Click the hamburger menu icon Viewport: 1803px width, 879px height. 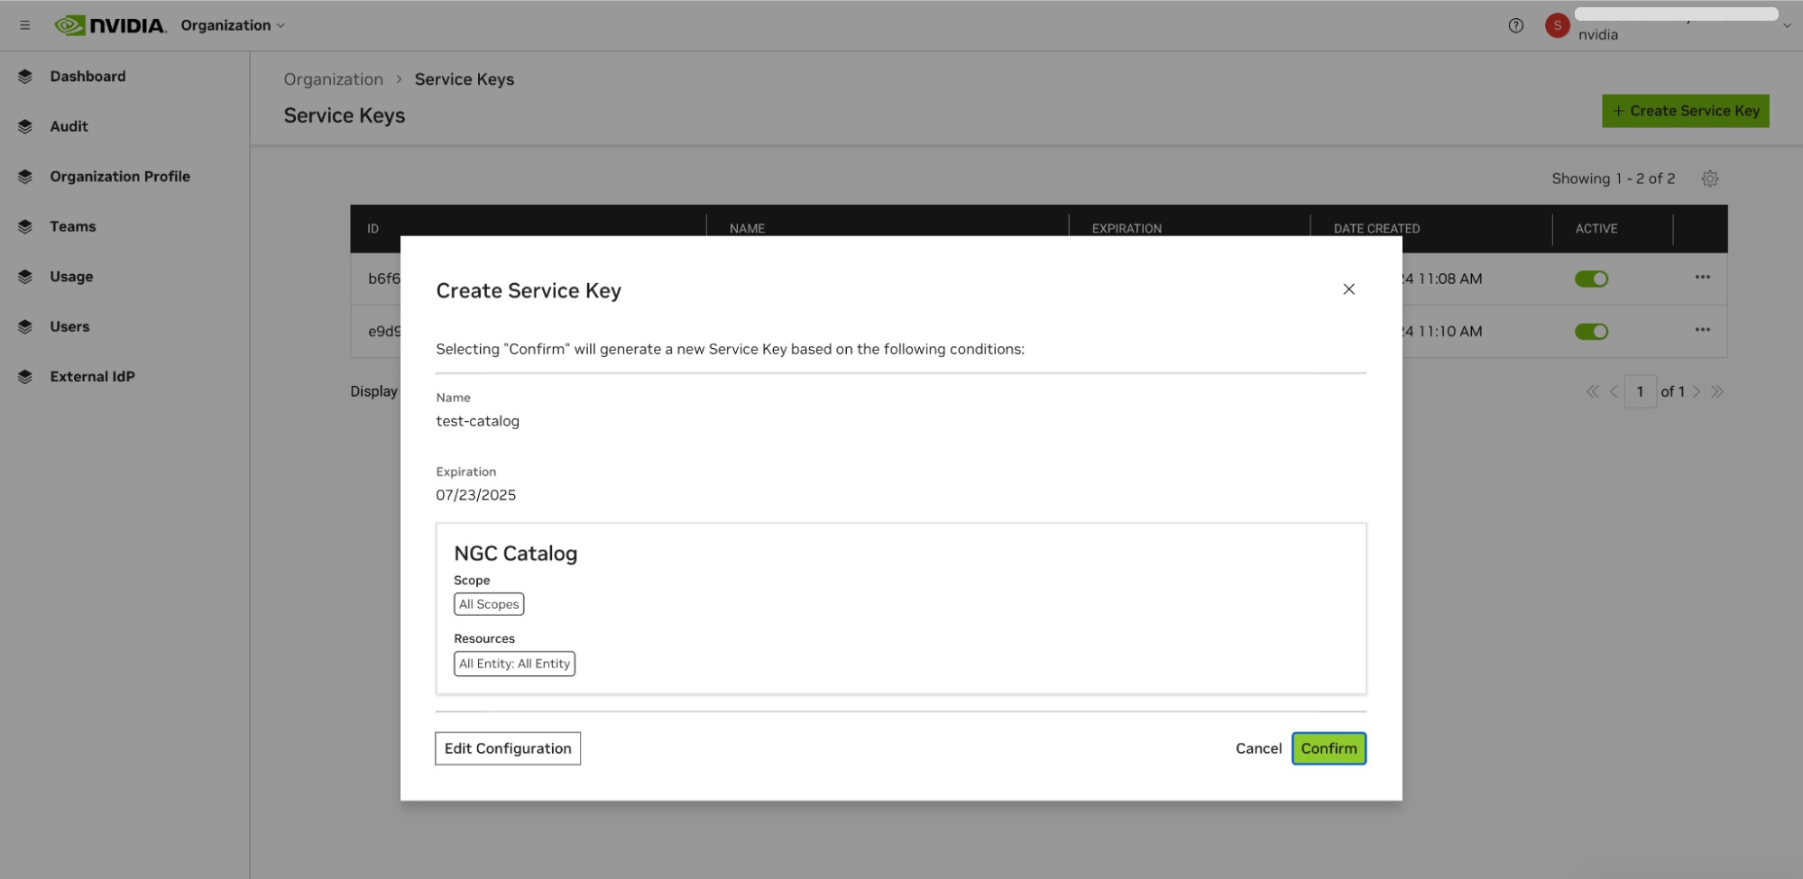click(24, 25)
